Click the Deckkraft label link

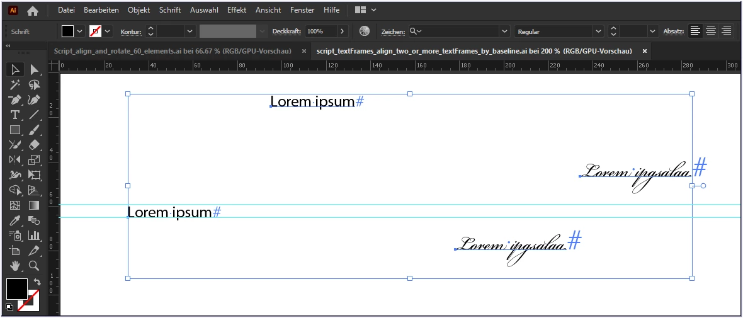coord(287,31)
